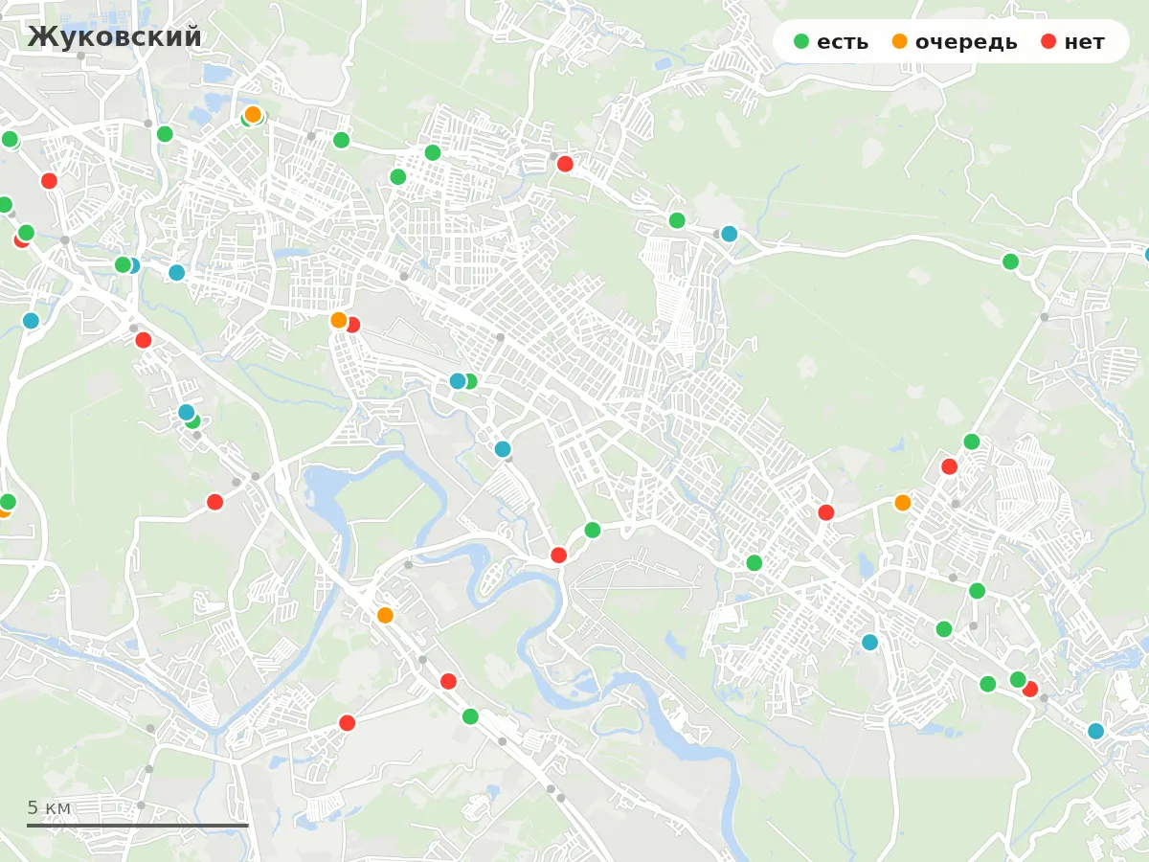Click the rightmost red marker
Image resolution: width=1149 pixels, height=862 pixels.
pyautogui.click(x=1030, y=689)
